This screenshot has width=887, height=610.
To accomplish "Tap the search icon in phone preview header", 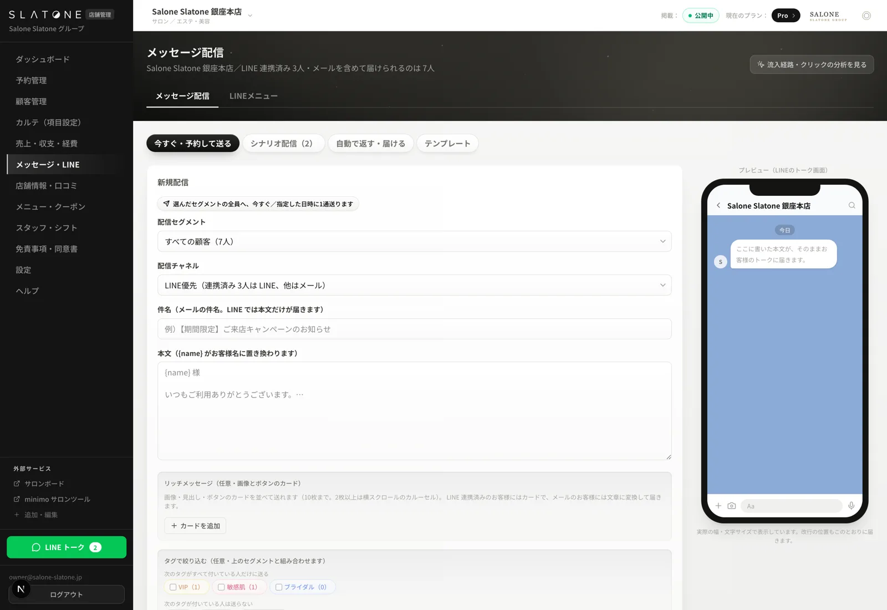I will tap(852, 206).
